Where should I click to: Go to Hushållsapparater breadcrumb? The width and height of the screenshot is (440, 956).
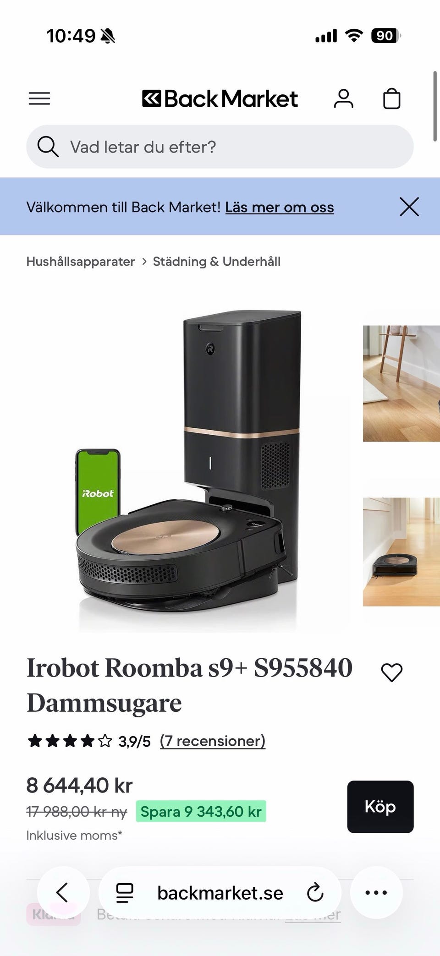(80, 262)
